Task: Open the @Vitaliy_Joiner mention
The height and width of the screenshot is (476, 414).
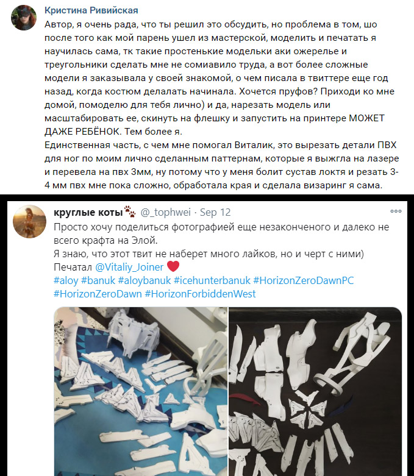Action: [129, 267]
